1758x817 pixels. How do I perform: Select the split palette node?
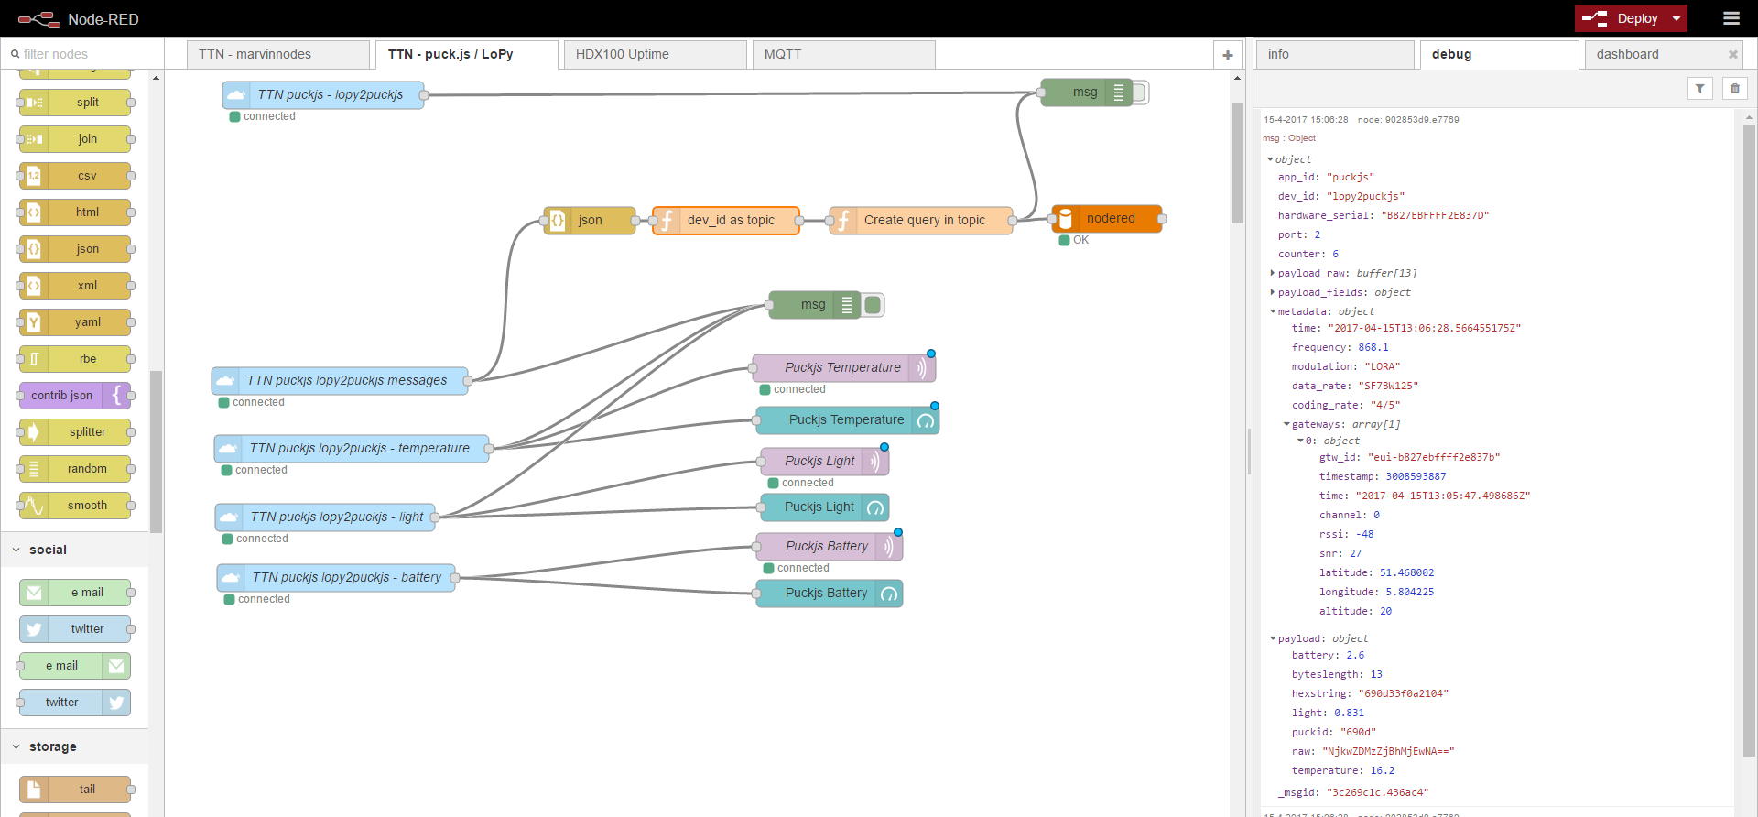(75, 103)
